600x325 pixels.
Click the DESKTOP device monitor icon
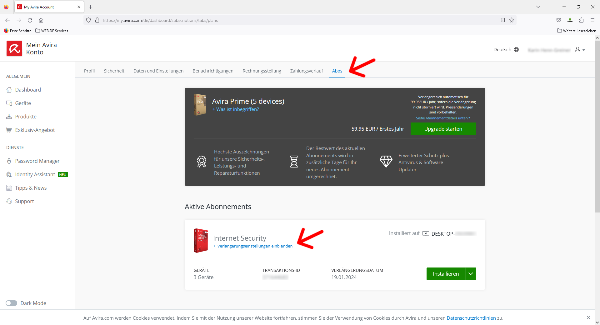426,234
